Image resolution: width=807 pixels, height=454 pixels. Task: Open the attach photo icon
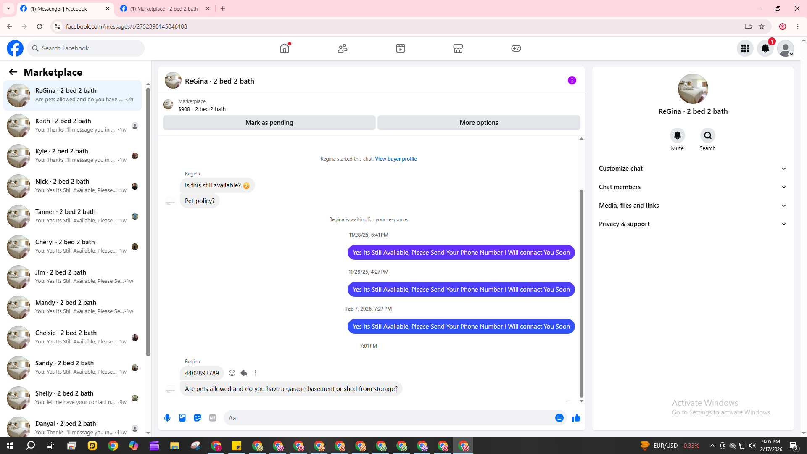tap(182, 418)
